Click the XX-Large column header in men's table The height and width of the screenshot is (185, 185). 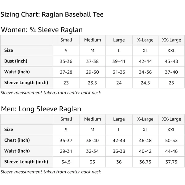171,119
